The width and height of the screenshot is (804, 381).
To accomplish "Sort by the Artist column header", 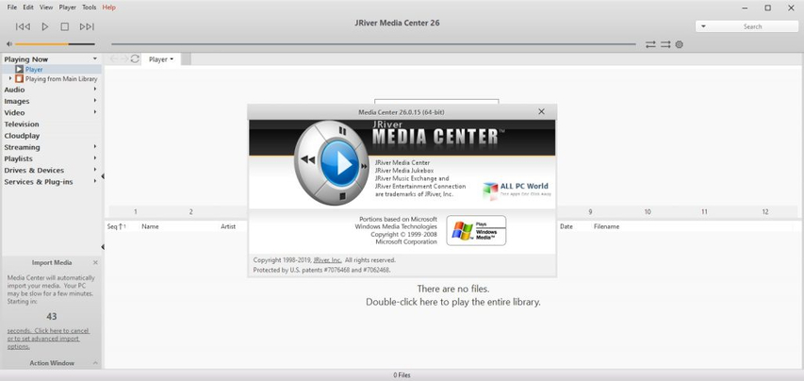I will pyautogui.click(x=228, y=226).
